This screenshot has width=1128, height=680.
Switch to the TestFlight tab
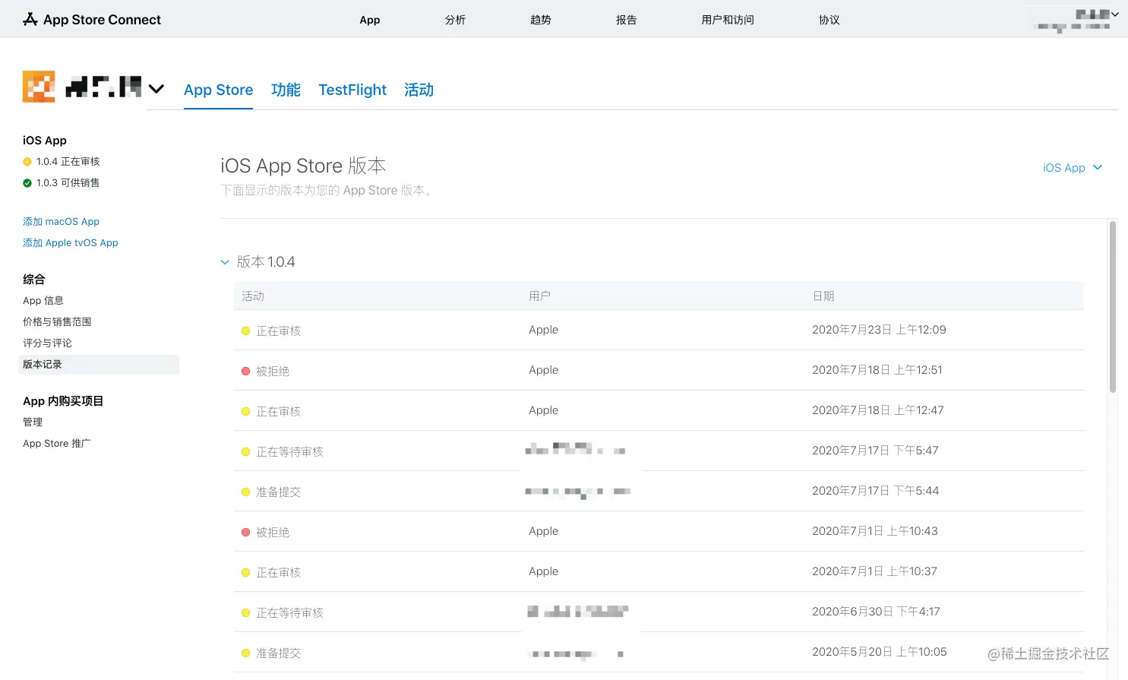352,90
